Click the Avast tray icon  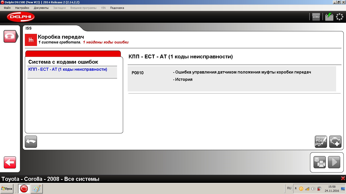point(301,188)
